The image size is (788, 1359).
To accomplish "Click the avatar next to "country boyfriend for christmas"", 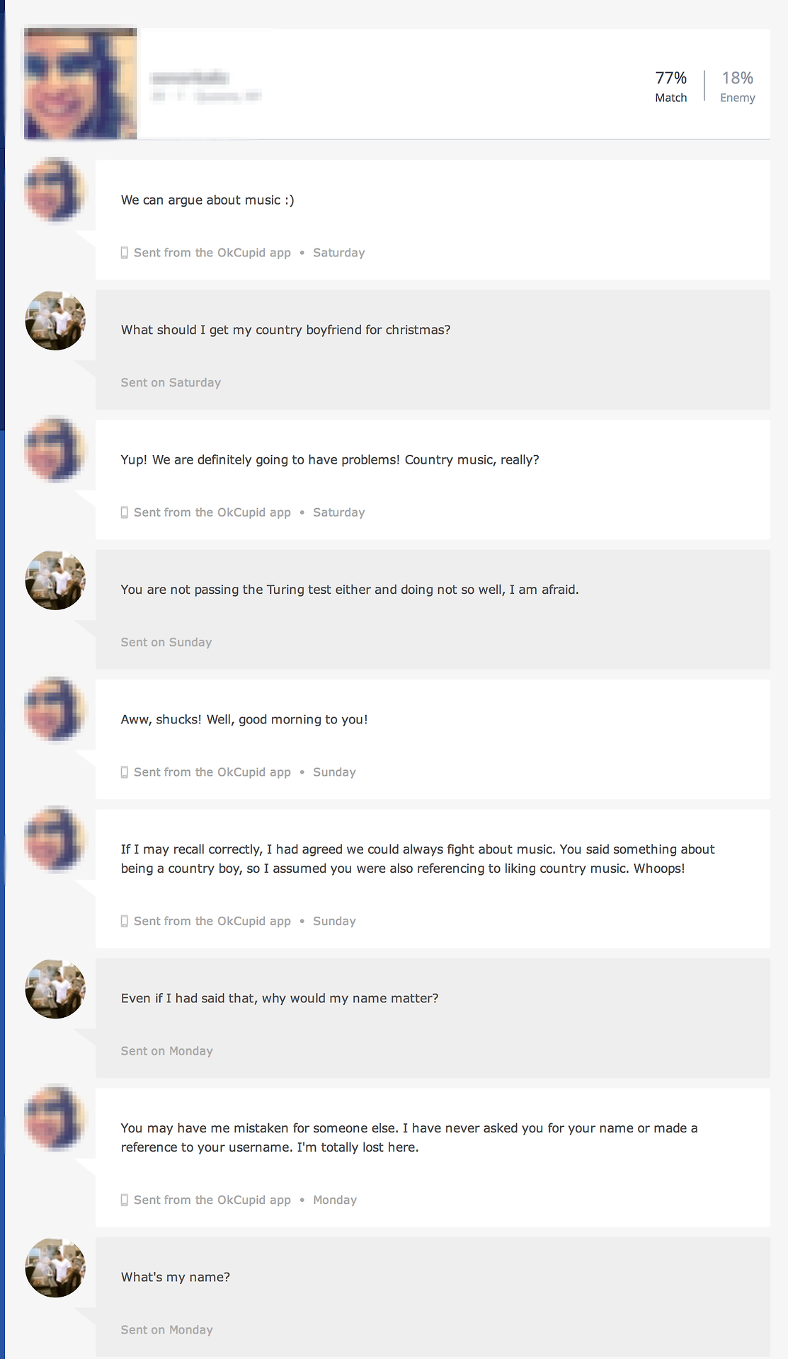I will pos(55,320).
